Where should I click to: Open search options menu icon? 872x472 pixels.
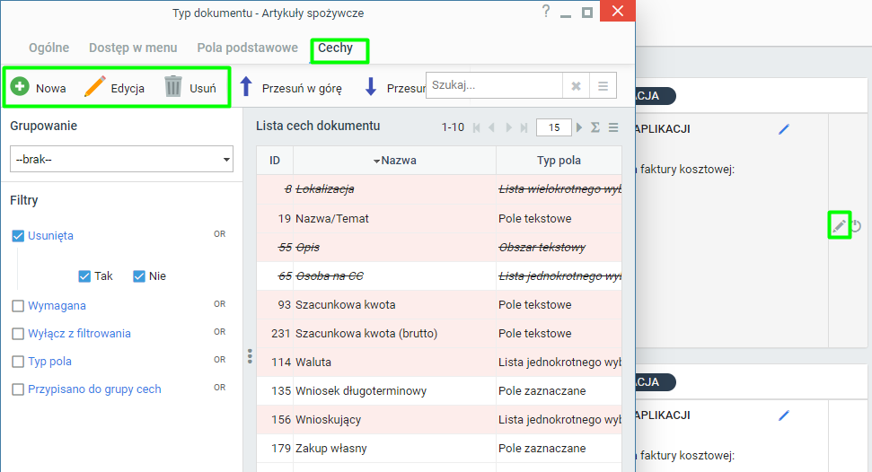click(603, 86)
